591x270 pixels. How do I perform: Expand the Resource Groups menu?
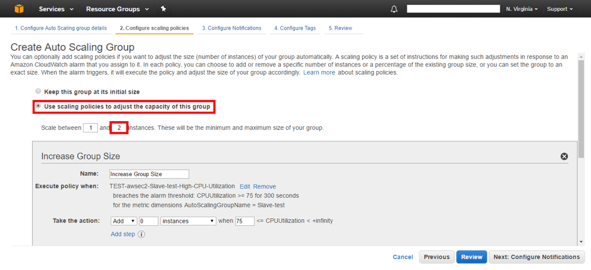tap(118, 9)
